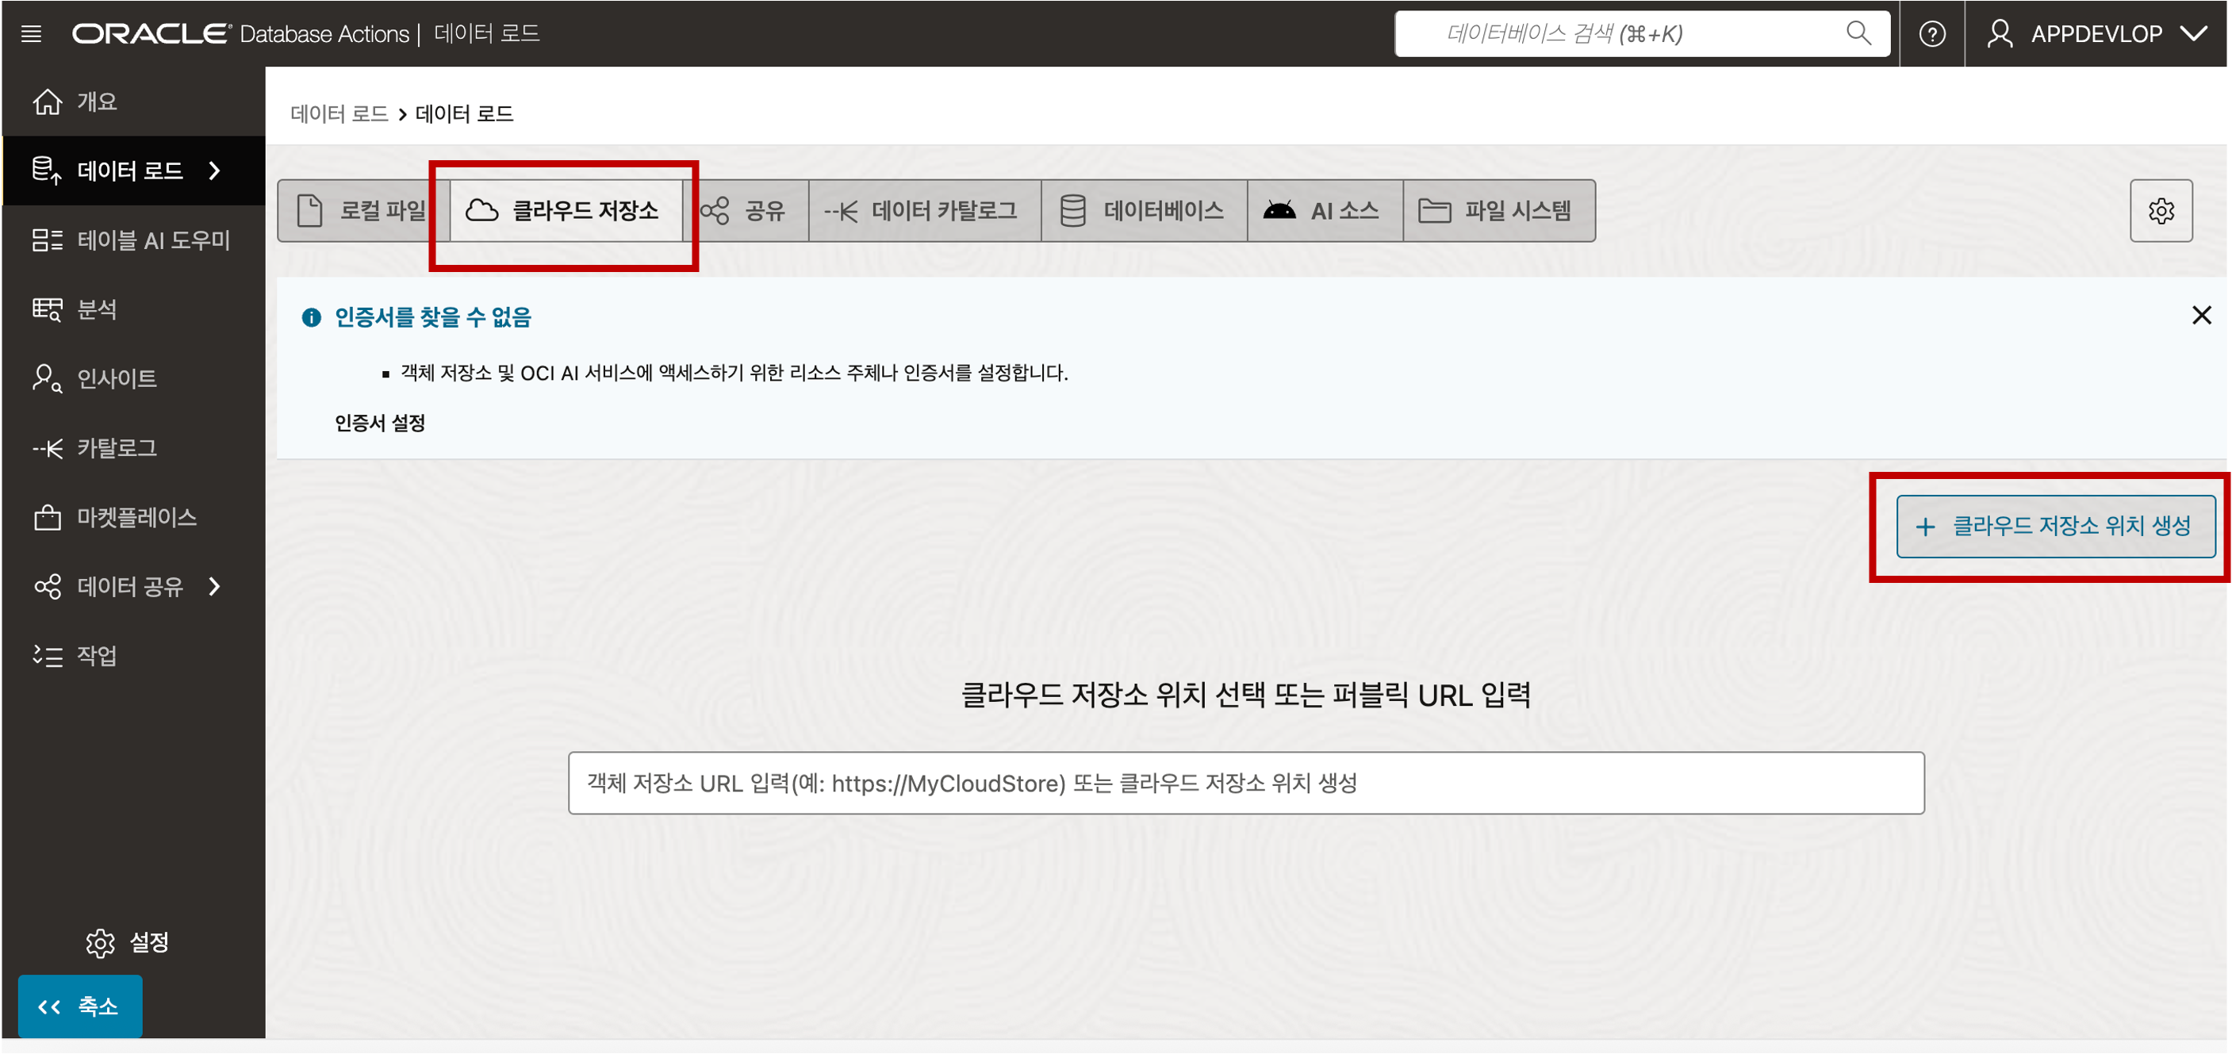Image resolution: width=2232 pixels, height=1054 pixels.
Task: Open 테이블 AI 도우미 in sidebar
Action: pyautogui.click(x=133, y=240)
